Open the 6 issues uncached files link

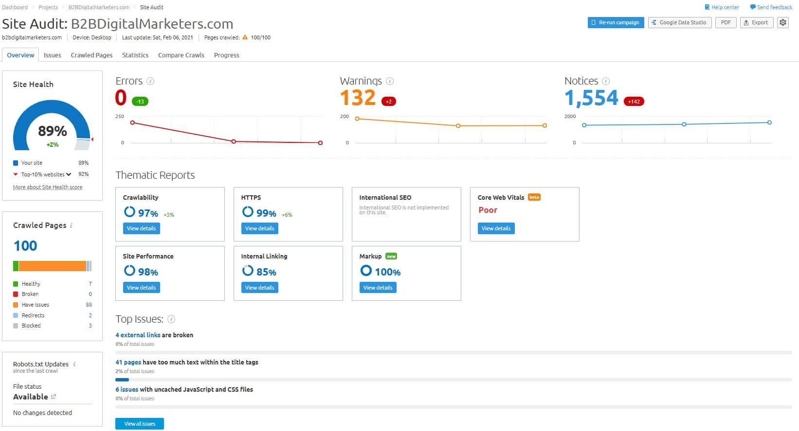127,389
